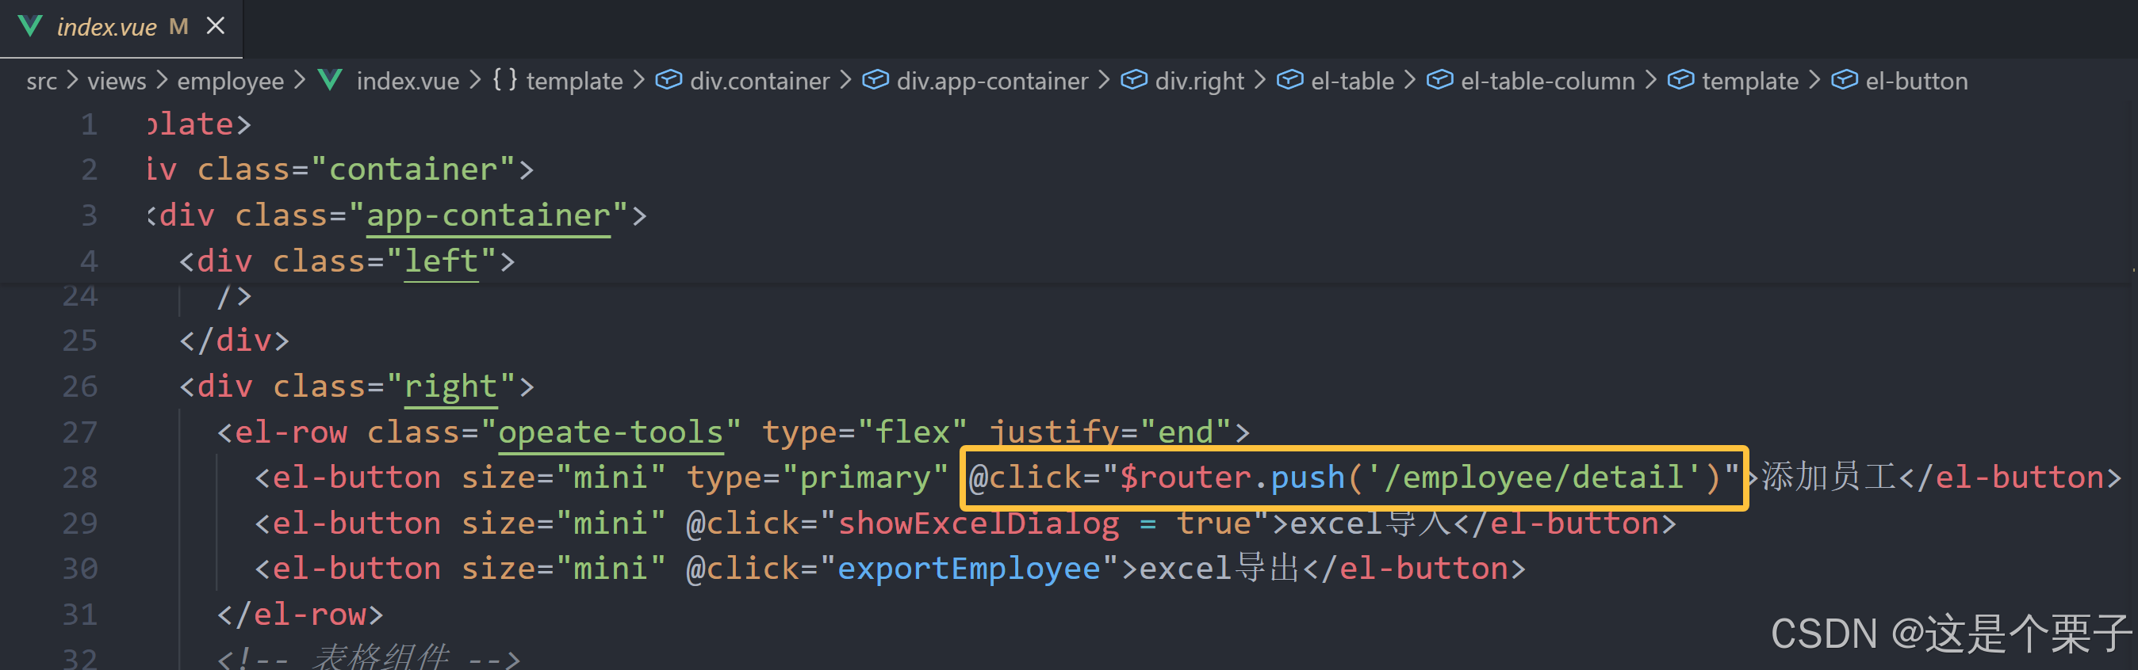Expand the employee breadcrumb dropdown
This screenshot has height=670, width=2138.
pyautogui.click(x=230, y=82)
